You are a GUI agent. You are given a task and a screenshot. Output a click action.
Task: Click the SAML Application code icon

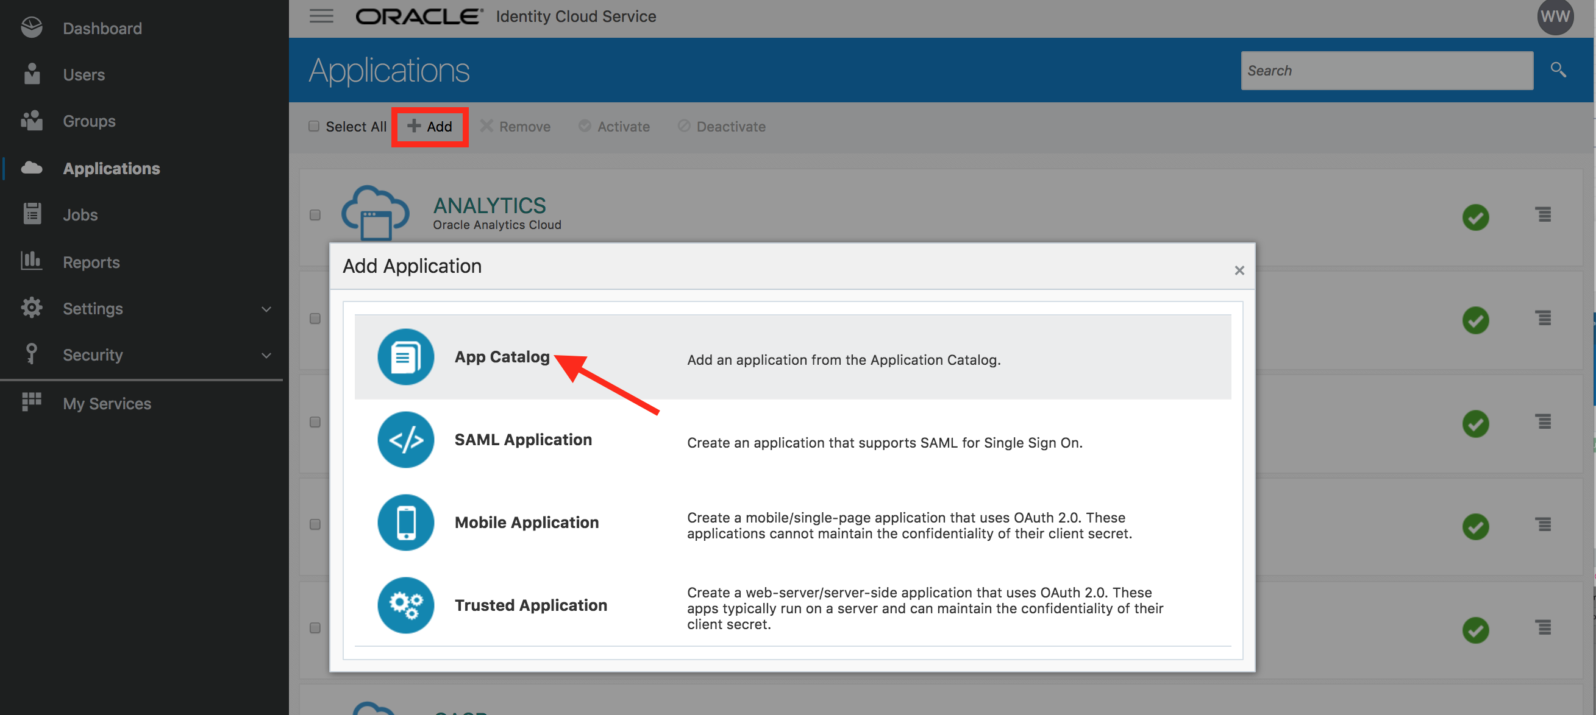click(406, 440)
